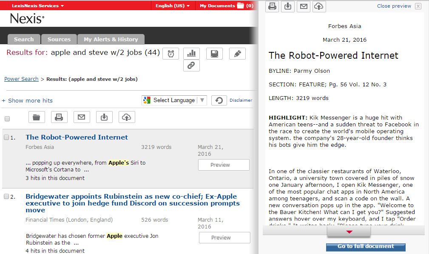
Task: Tick the select-all results checkbox
Action: [7, 119]
